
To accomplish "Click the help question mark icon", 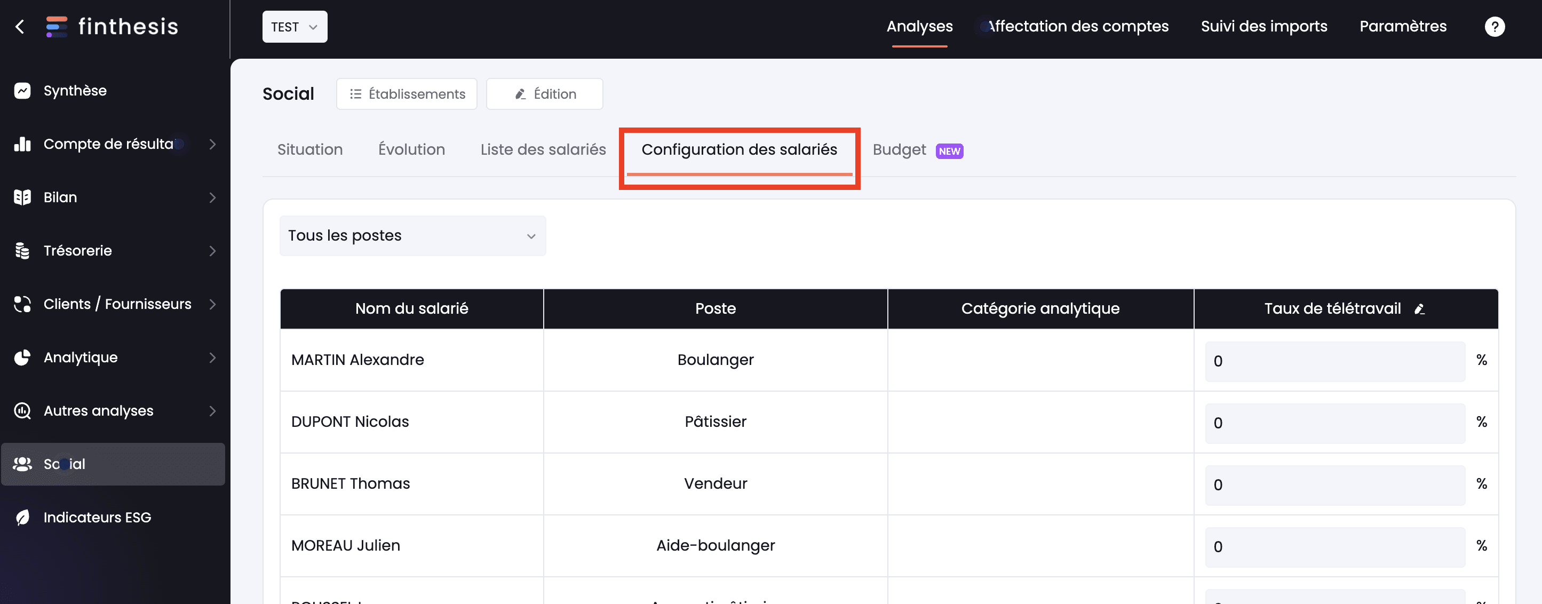I will coord(1495,26).
